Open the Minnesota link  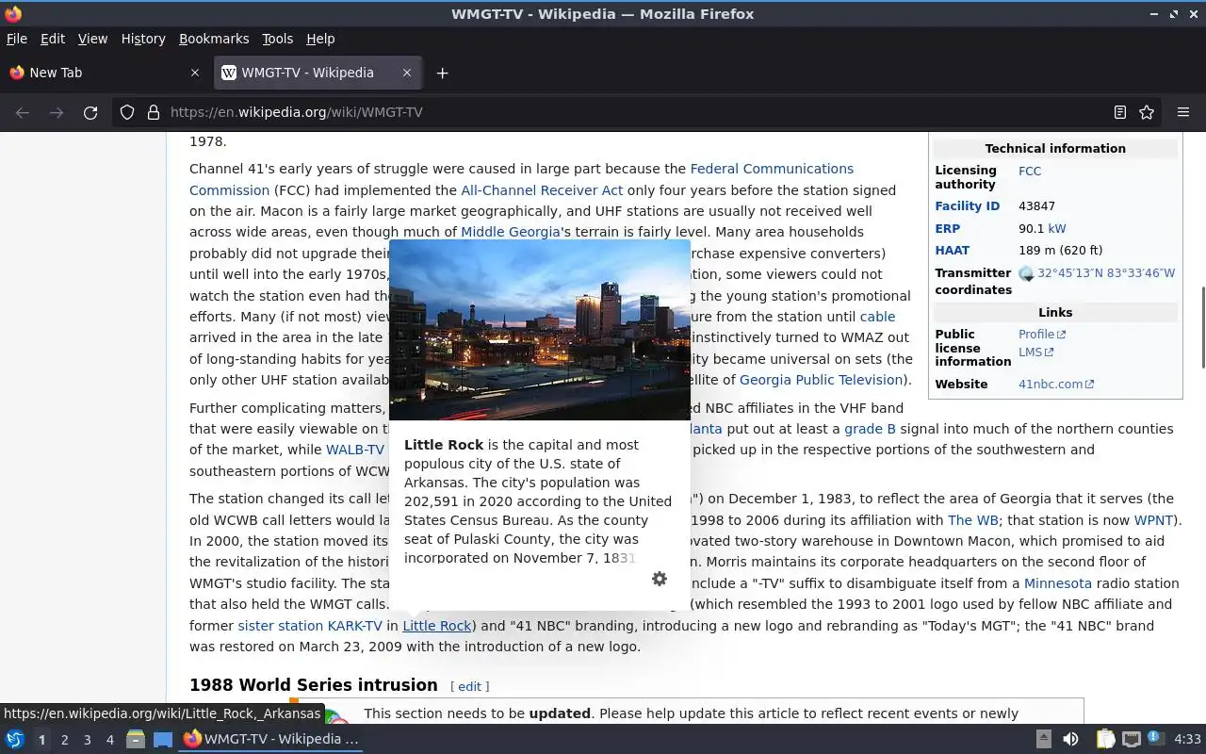point(1058,583)
